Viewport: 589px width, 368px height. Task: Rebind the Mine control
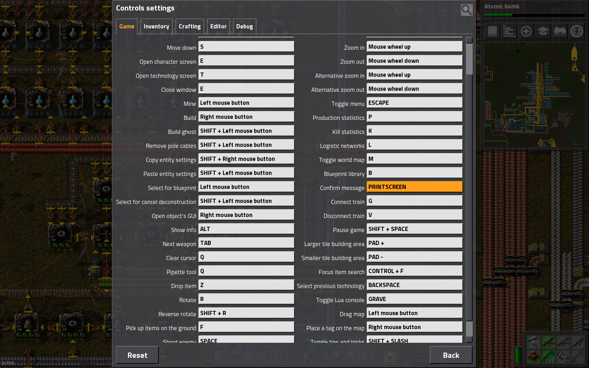point(246,103)
